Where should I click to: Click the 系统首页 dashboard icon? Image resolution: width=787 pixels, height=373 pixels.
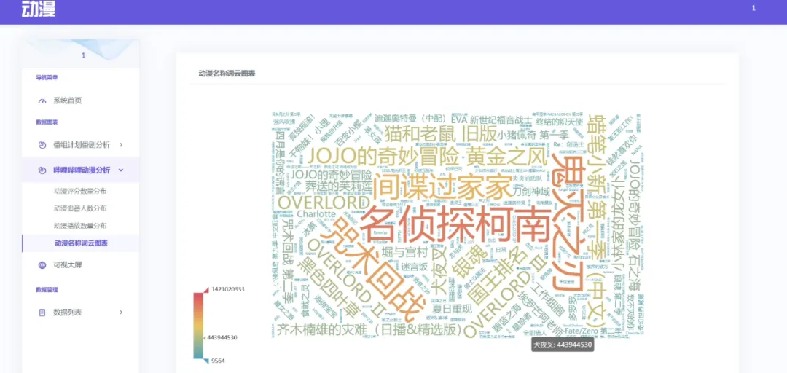pos(42,101)
